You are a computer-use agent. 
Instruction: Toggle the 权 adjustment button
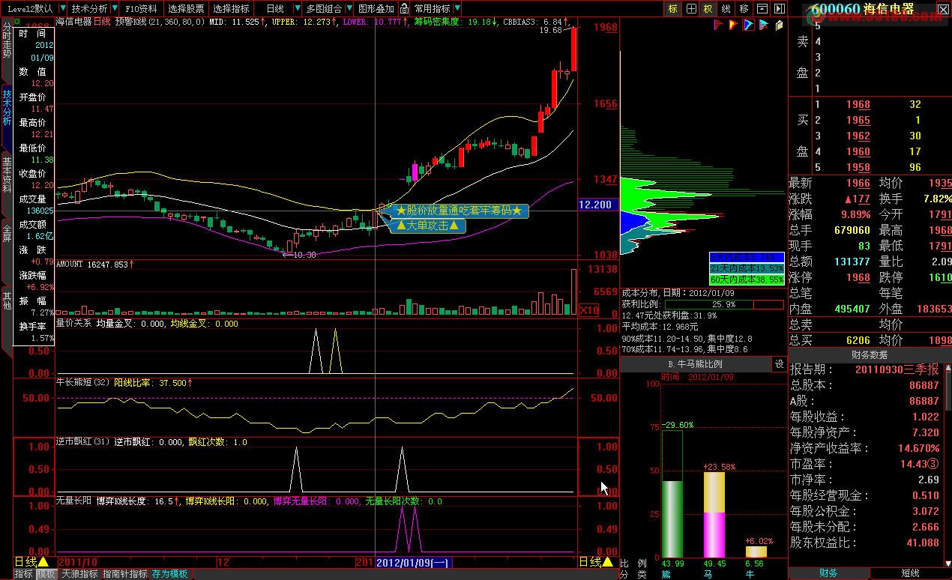click(x=708, y=9)
